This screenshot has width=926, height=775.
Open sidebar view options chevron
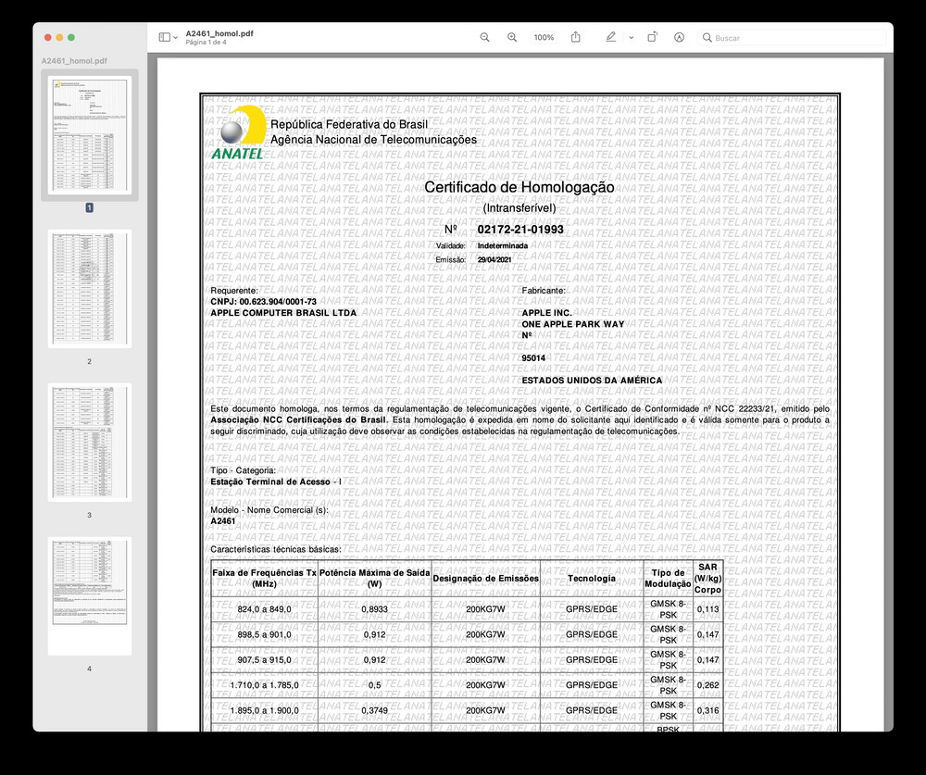point(175,38)
